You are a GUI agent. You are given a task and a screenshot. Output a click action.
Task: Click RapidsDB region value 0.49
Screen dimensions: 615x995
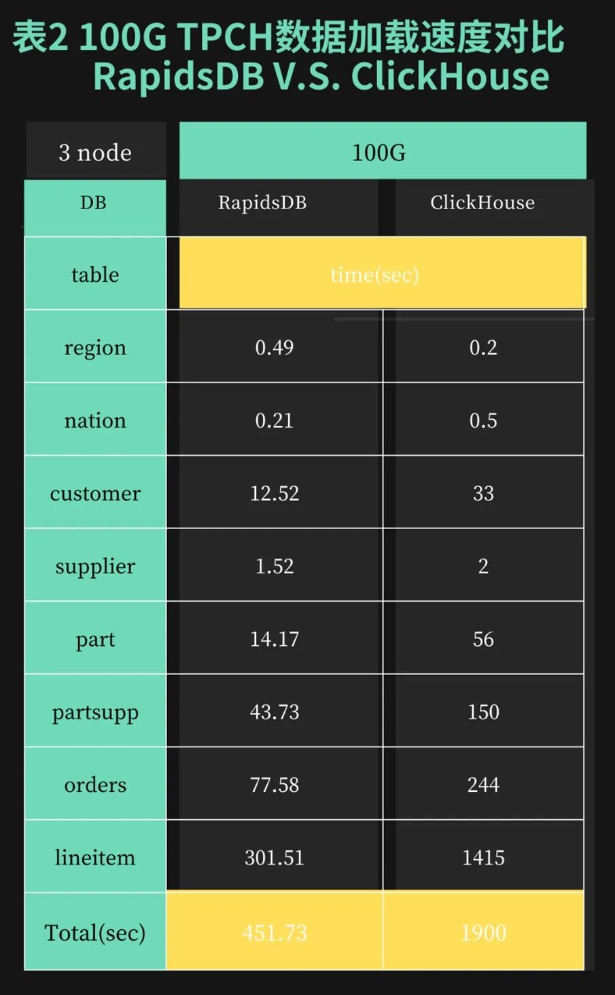[x=275, y=348]
